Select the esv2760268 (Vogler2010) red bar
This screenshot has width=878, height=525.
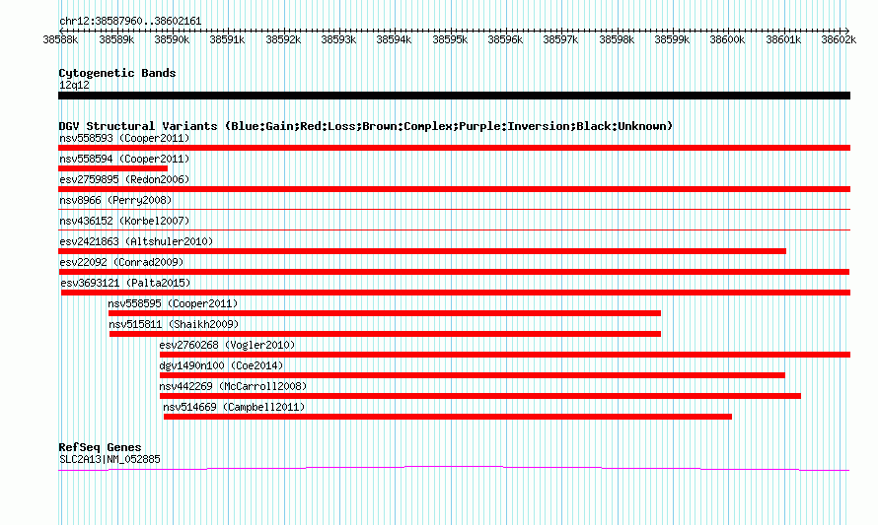coord(505,355)
